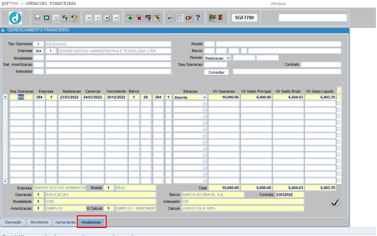Click the undo arrow icon in toolbar
The image size is (377, 236).
(x=170, y=18)
